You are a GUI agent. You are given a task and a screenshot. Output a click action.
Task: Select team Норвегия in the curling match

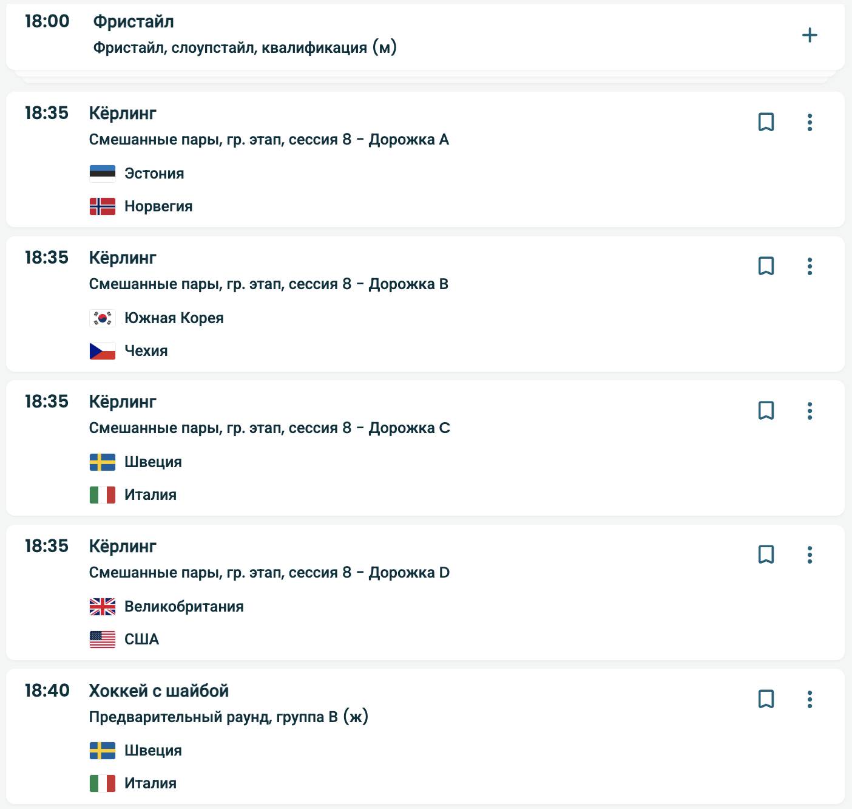point(158,207)
